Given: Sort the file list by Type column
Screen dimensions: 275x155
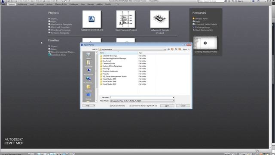Looking at the screenshot, I should tap(146, 53).
